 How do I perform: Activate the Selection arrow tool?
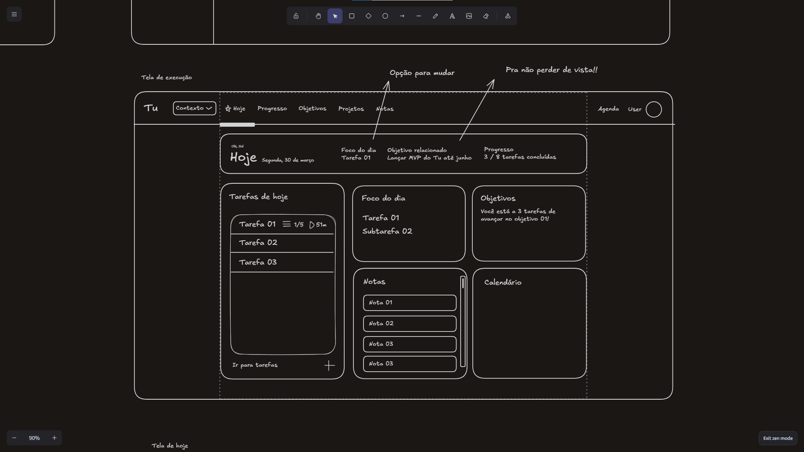point(335,16)
